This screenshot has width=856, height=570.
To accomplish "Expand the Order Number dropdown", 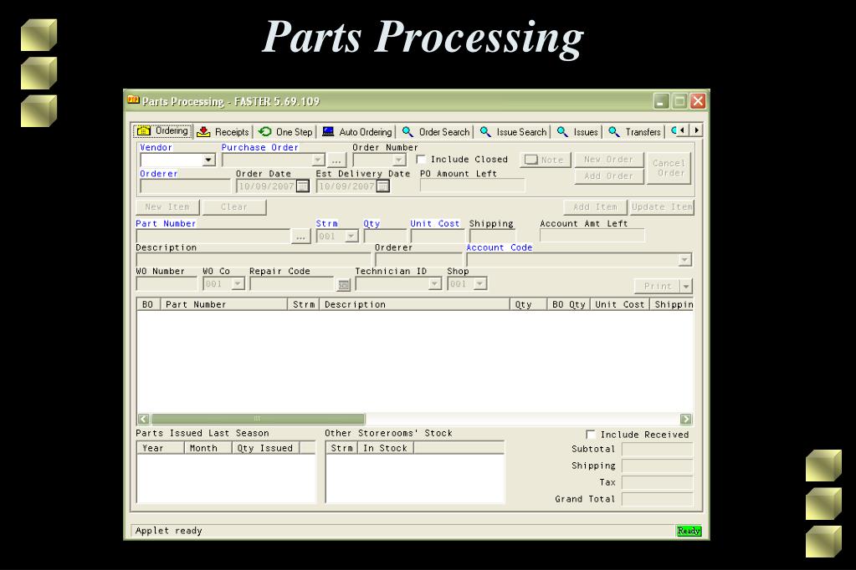I will pyautogui.click(x=399, y=160).
